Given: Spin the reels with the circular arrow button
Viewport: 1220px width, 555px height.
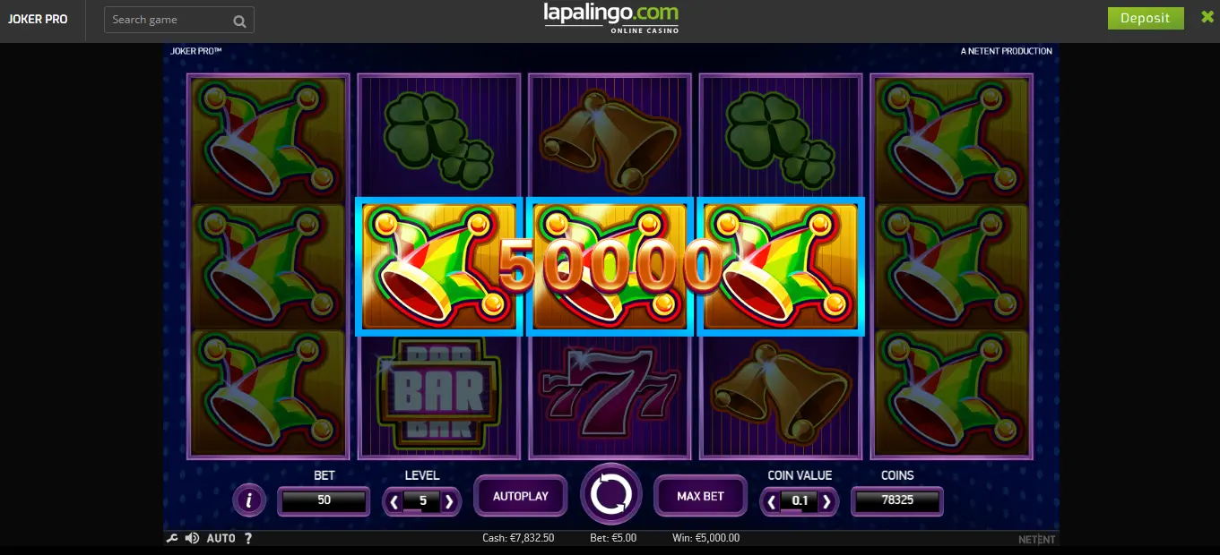Looking at the screenshot, I should point(611,493).
